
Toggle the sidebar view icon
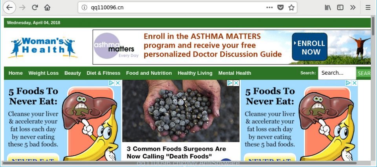coord(340,7)
